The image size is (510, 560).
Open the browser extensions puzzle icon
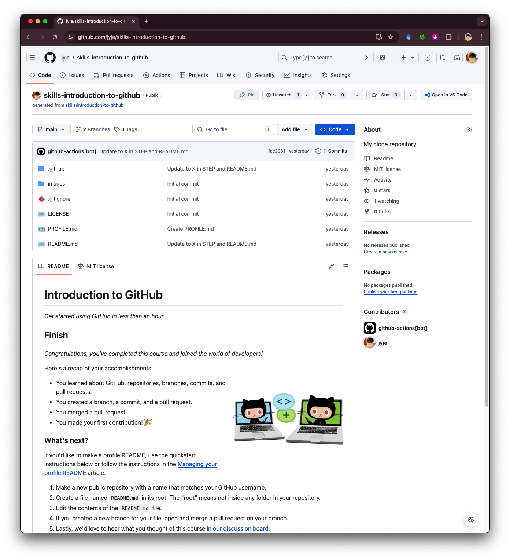(x=448, y=37)
